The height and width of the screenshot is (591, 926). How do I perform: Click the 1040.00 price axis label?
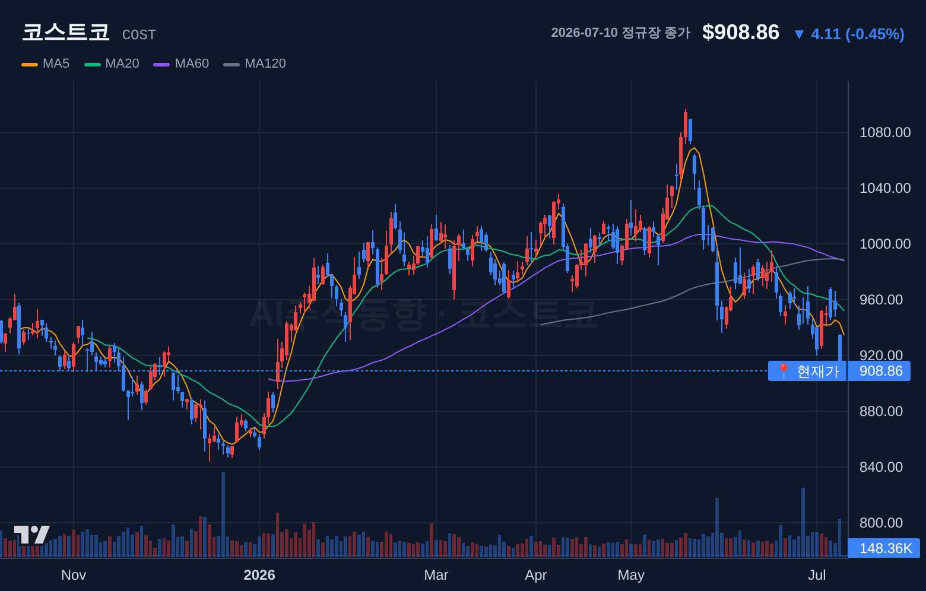[885, 188]
